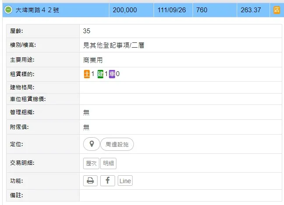The width and height of the screenshot is (284, 205).
Task: Open the map location pin
Action: coord(91,144)
